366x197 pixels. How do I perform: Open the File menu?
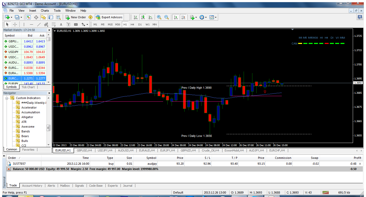12,11
